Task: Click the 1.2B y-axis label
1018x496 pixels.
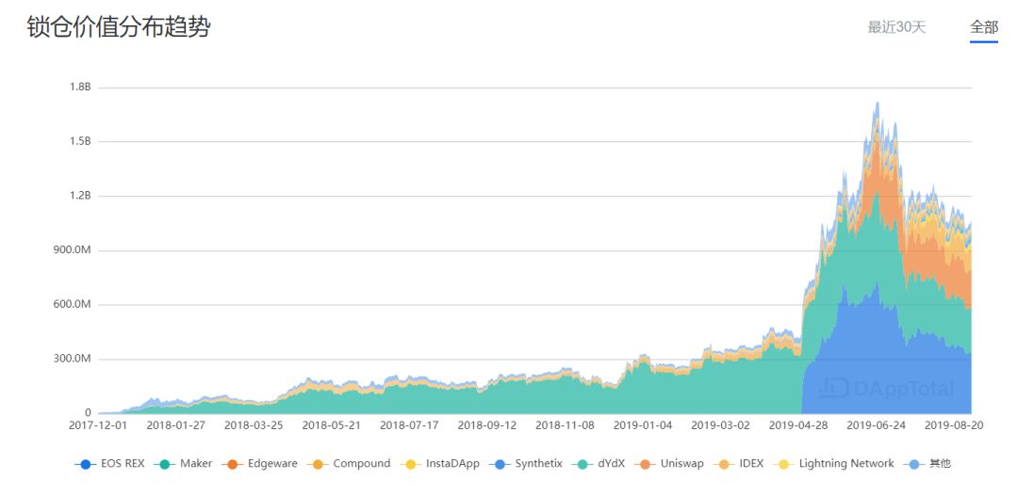Action: pyautogui.click(x=80, y=196)
